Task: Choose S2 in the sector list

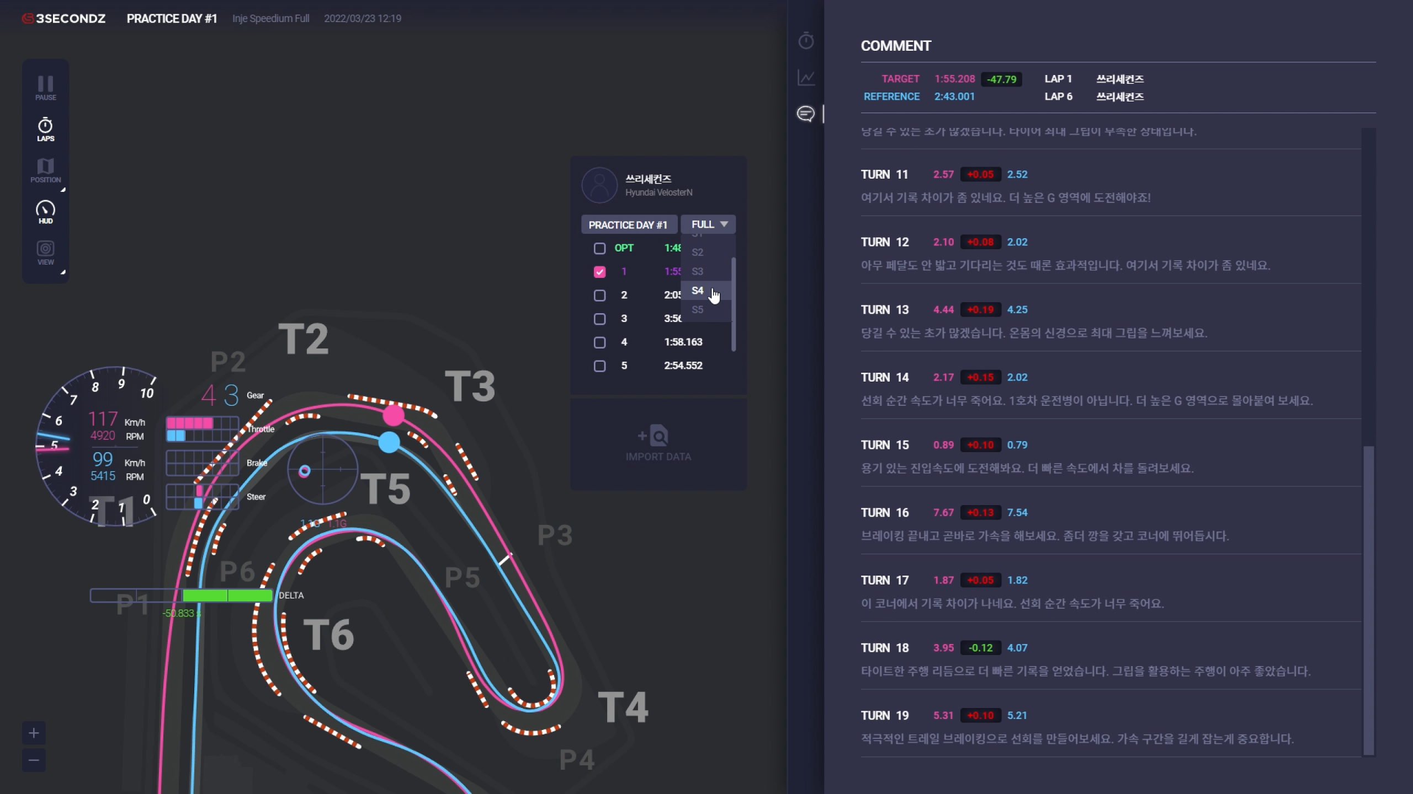Action: pyautogui.click(x=698, y=253)
